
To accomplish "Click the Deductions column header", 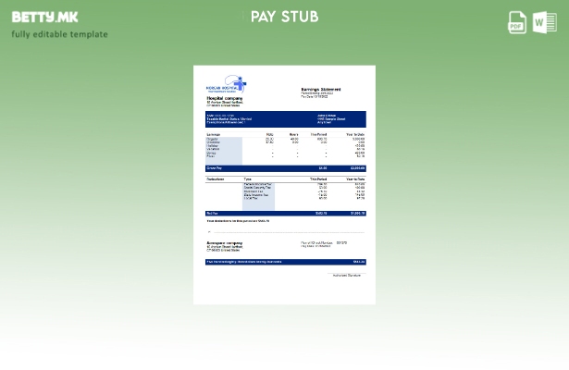I will coord(216,179).
